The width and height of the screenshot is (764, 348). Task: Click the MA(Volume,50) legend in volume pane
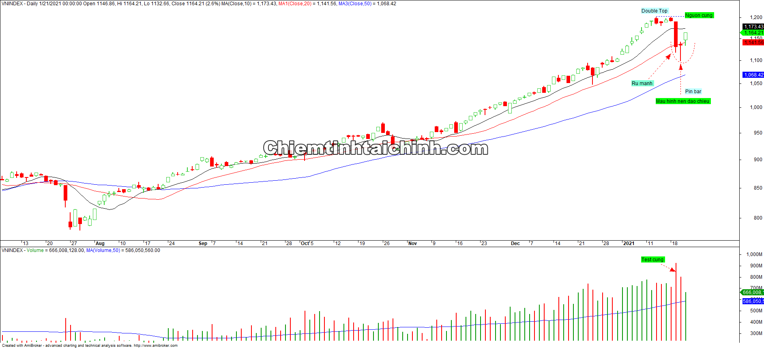pos(103,250)
